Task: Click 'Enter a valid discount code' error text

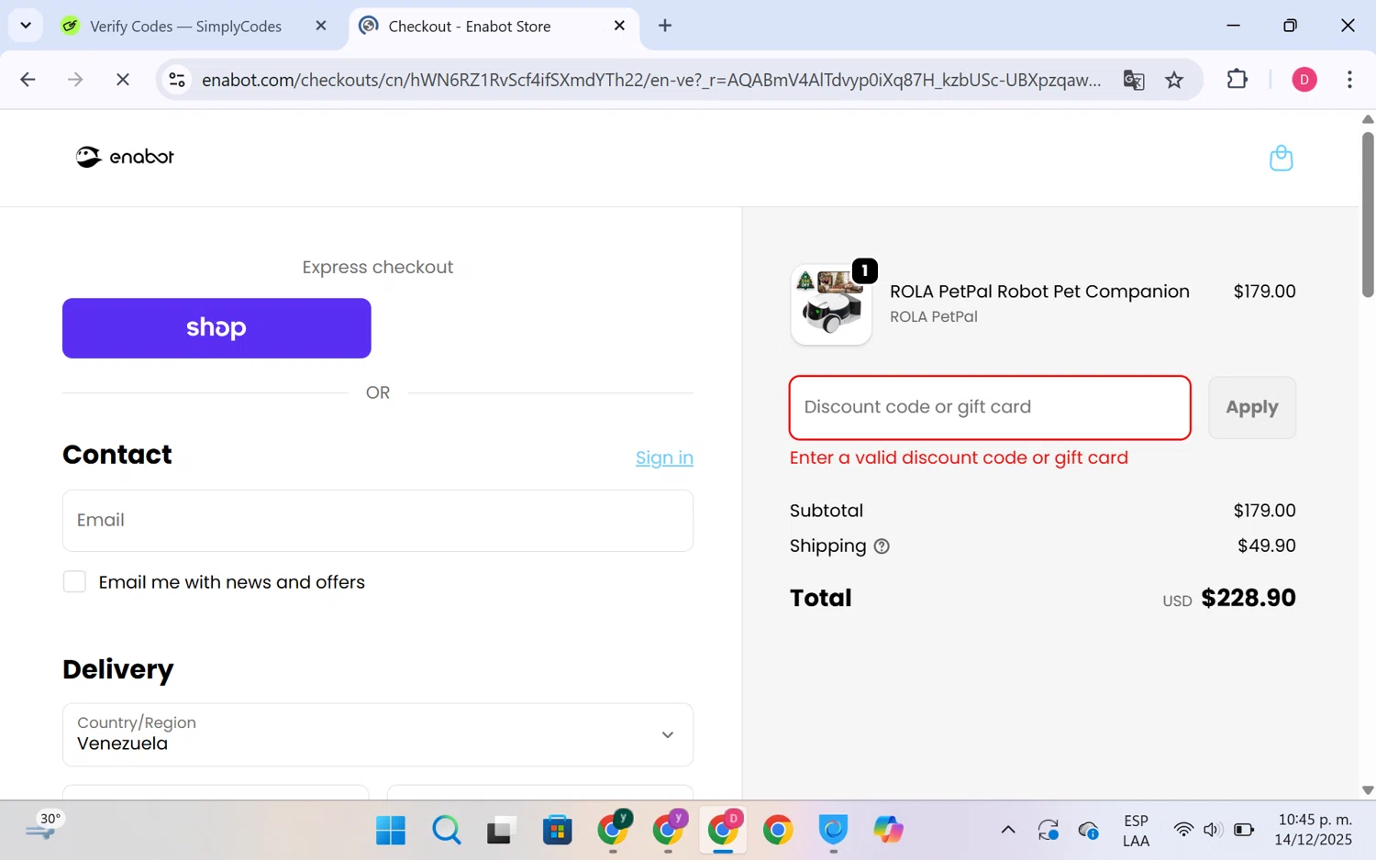Action: tap(959, 458)
